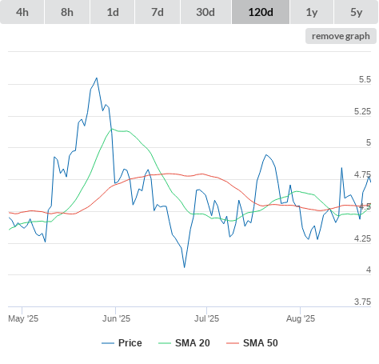
Task: Click the blue Price legend line
Action: click(x=108, y=343)
